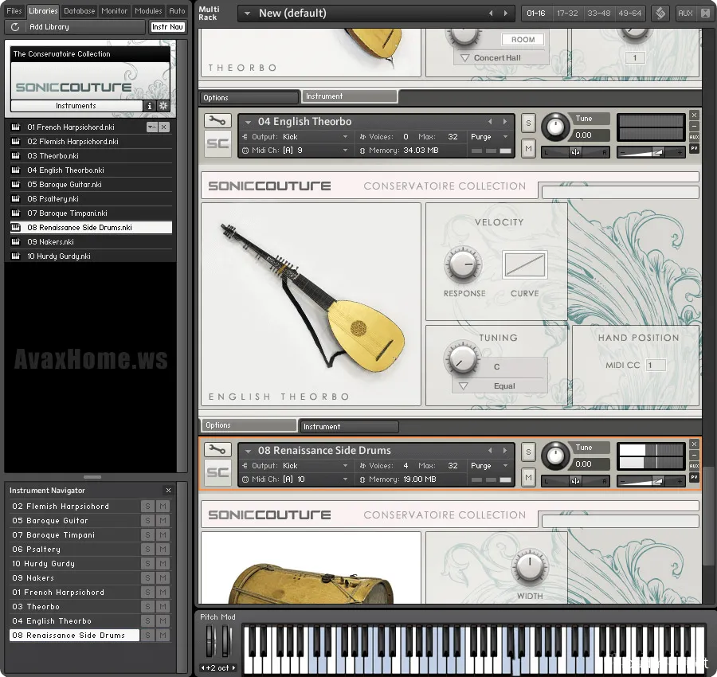Solo the English Theorbo instrument

528,123
